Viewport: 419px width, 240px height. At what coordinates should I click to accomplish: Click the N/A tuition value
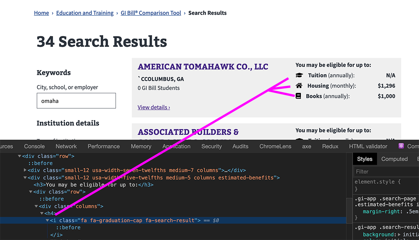[x=391, y=75]
